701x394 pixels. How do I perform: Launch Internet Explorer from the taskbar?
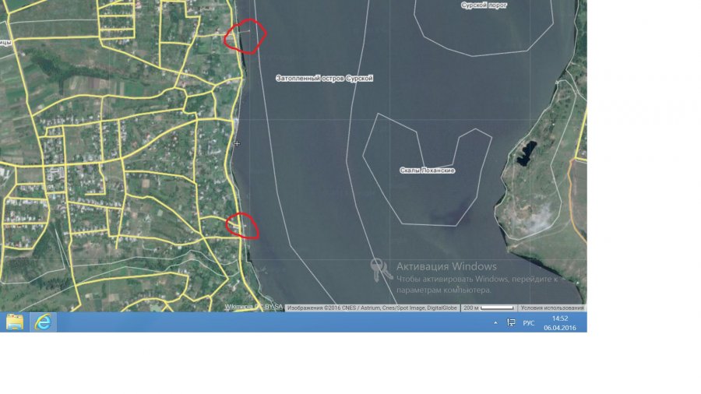[x=44, y=322]
